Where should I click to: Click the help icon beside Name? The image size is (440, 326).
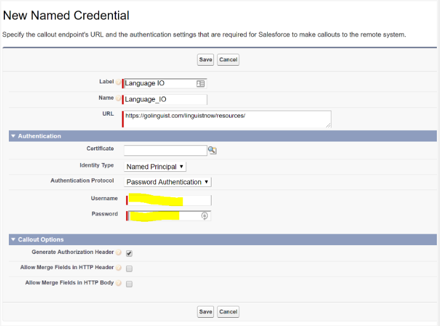pos(118,98)
